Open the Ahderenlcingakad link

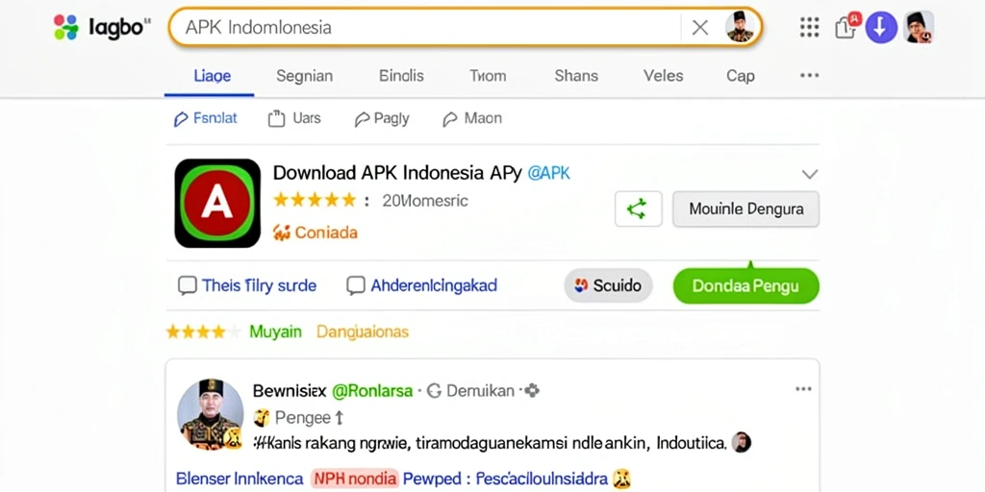434,285
